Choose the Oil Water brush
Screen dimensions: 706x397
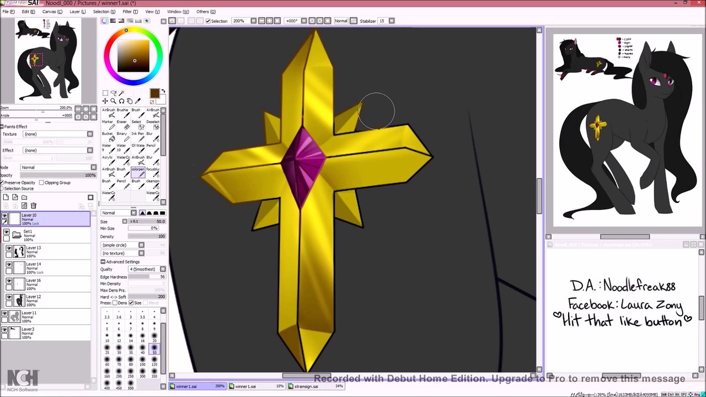pyautogui.click(x=138, y=148)
